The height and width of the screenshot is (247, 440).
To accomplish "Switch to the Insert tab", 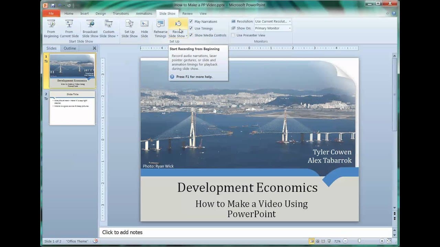I will point(85,13).
